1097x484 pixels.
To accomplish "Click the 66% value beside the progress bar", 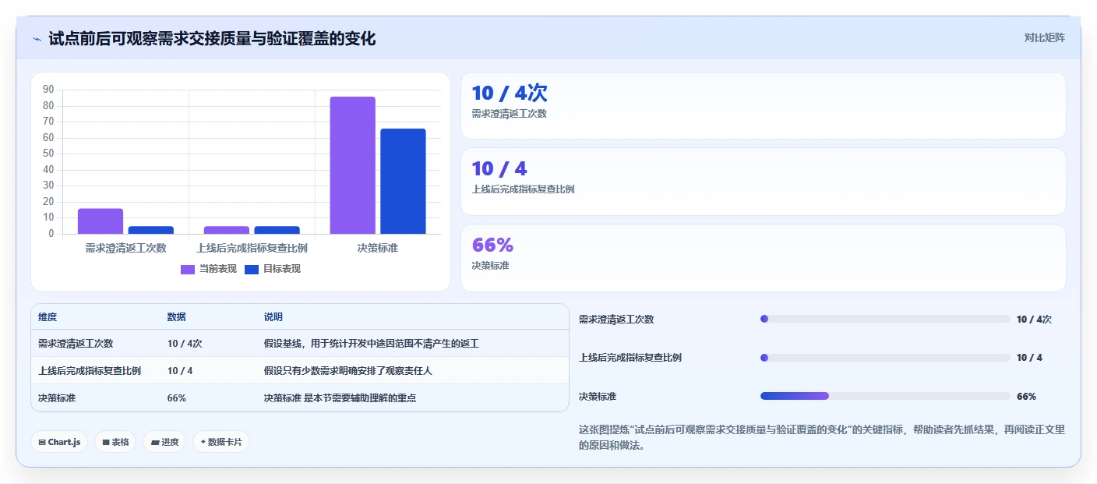I will click(1026, 397).
